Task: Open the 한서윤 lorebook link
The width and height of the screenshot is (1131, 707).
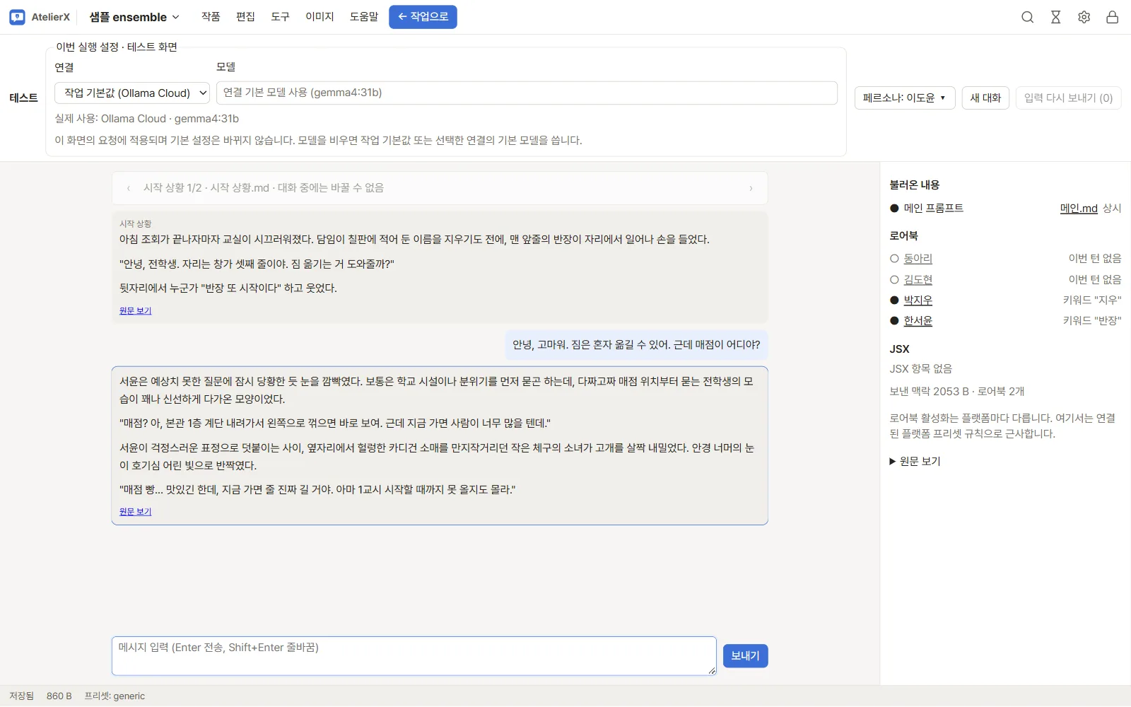Action: point(918,321)
